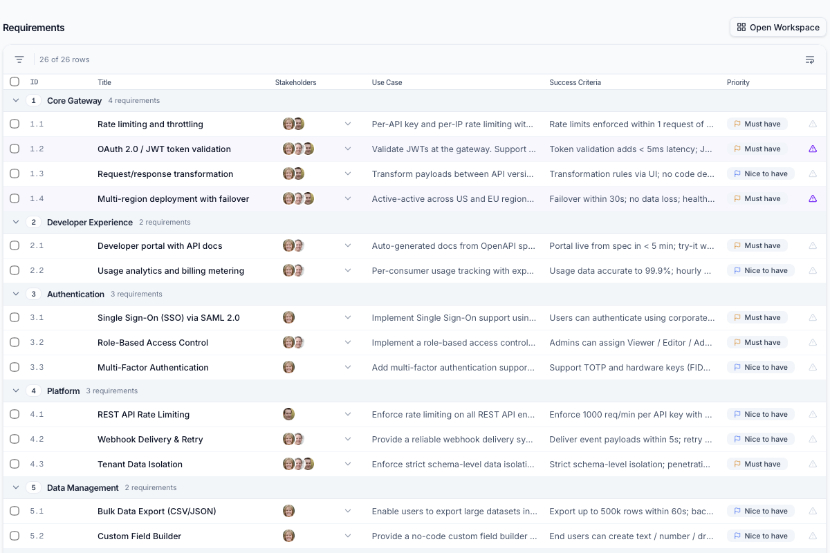This screenshot has width=830, height=553.
Task: Select checkbox for Single Sign-On (SSO) row
Action: point(15,318)
